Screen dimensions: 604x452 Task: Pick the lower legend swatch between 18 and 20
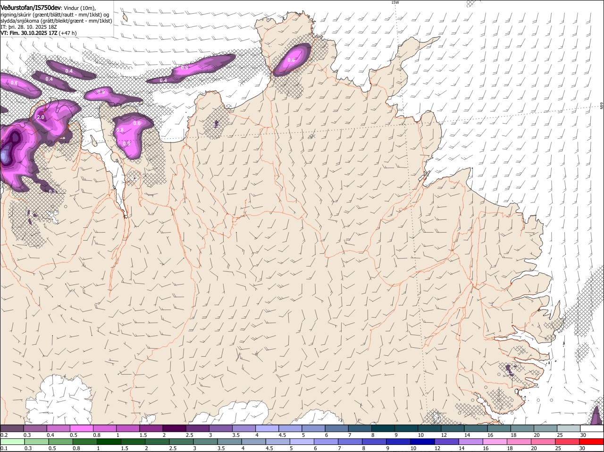pyautogui.click(x=519, y=442)
